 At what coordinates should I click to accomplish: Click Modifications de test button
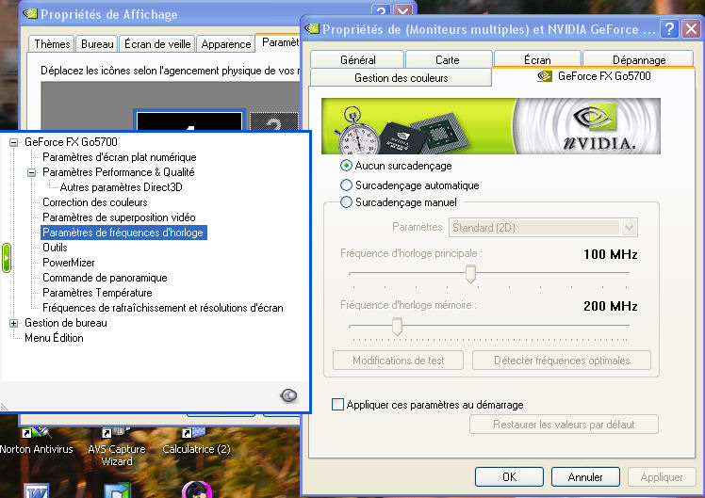tap(399, 361)
